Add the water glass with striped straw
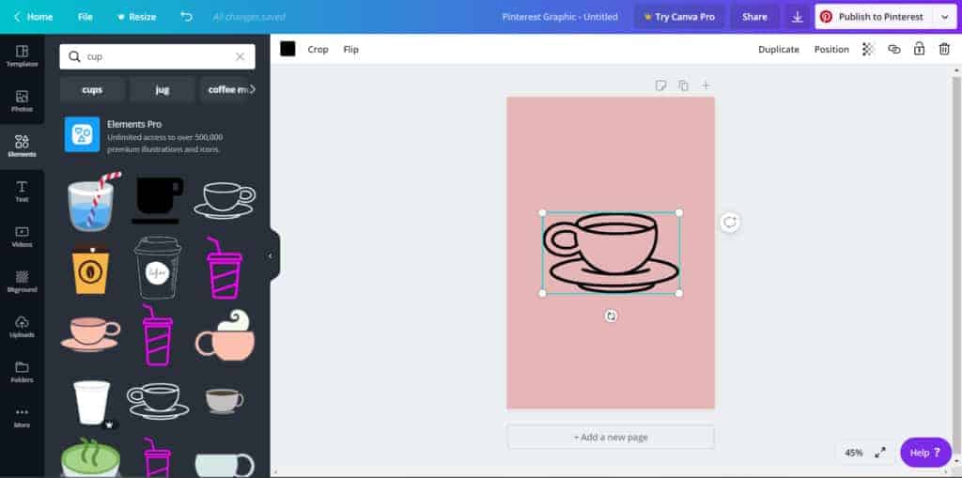The image size is (962, 478). click(x=92, y=201)
